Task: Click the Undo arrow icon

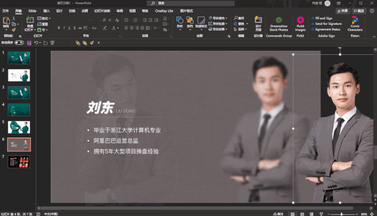Action: pos(36,43)
